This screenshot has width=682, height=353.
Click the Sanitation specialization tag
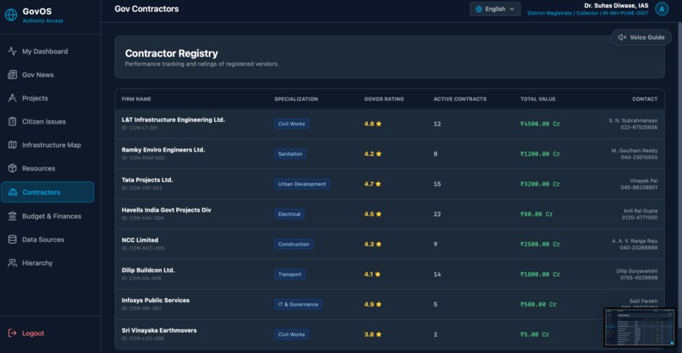[290, 154]
